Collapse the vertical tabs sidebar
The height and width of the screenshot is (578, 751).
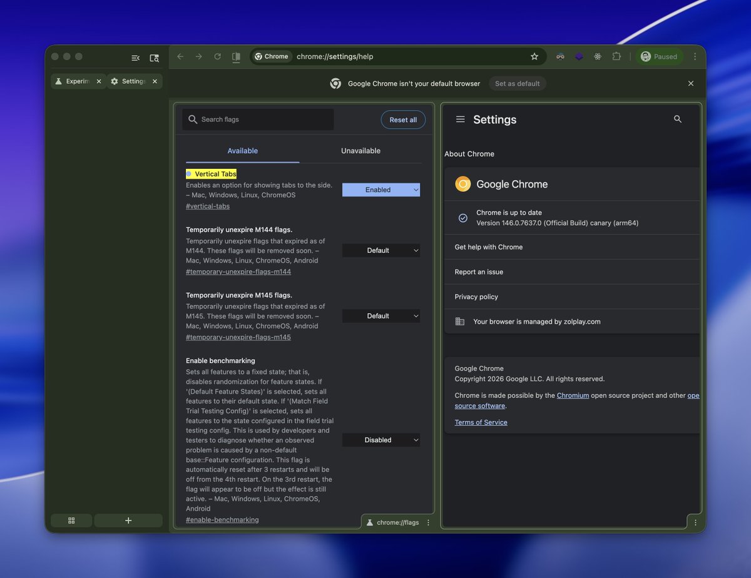[135, 58]
